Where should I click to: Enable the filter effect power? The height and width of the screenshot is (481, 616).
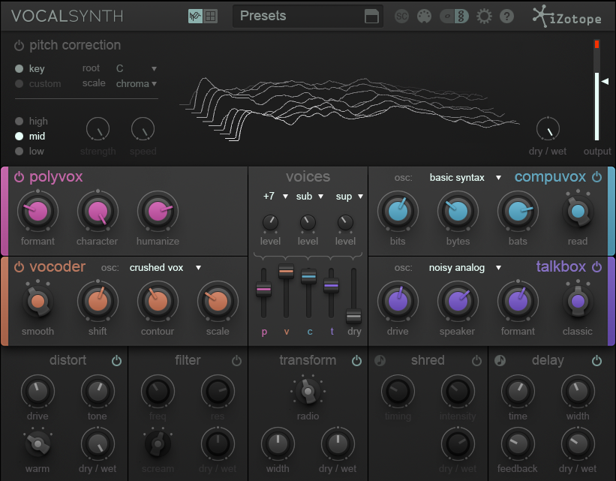tap(236, 360)
